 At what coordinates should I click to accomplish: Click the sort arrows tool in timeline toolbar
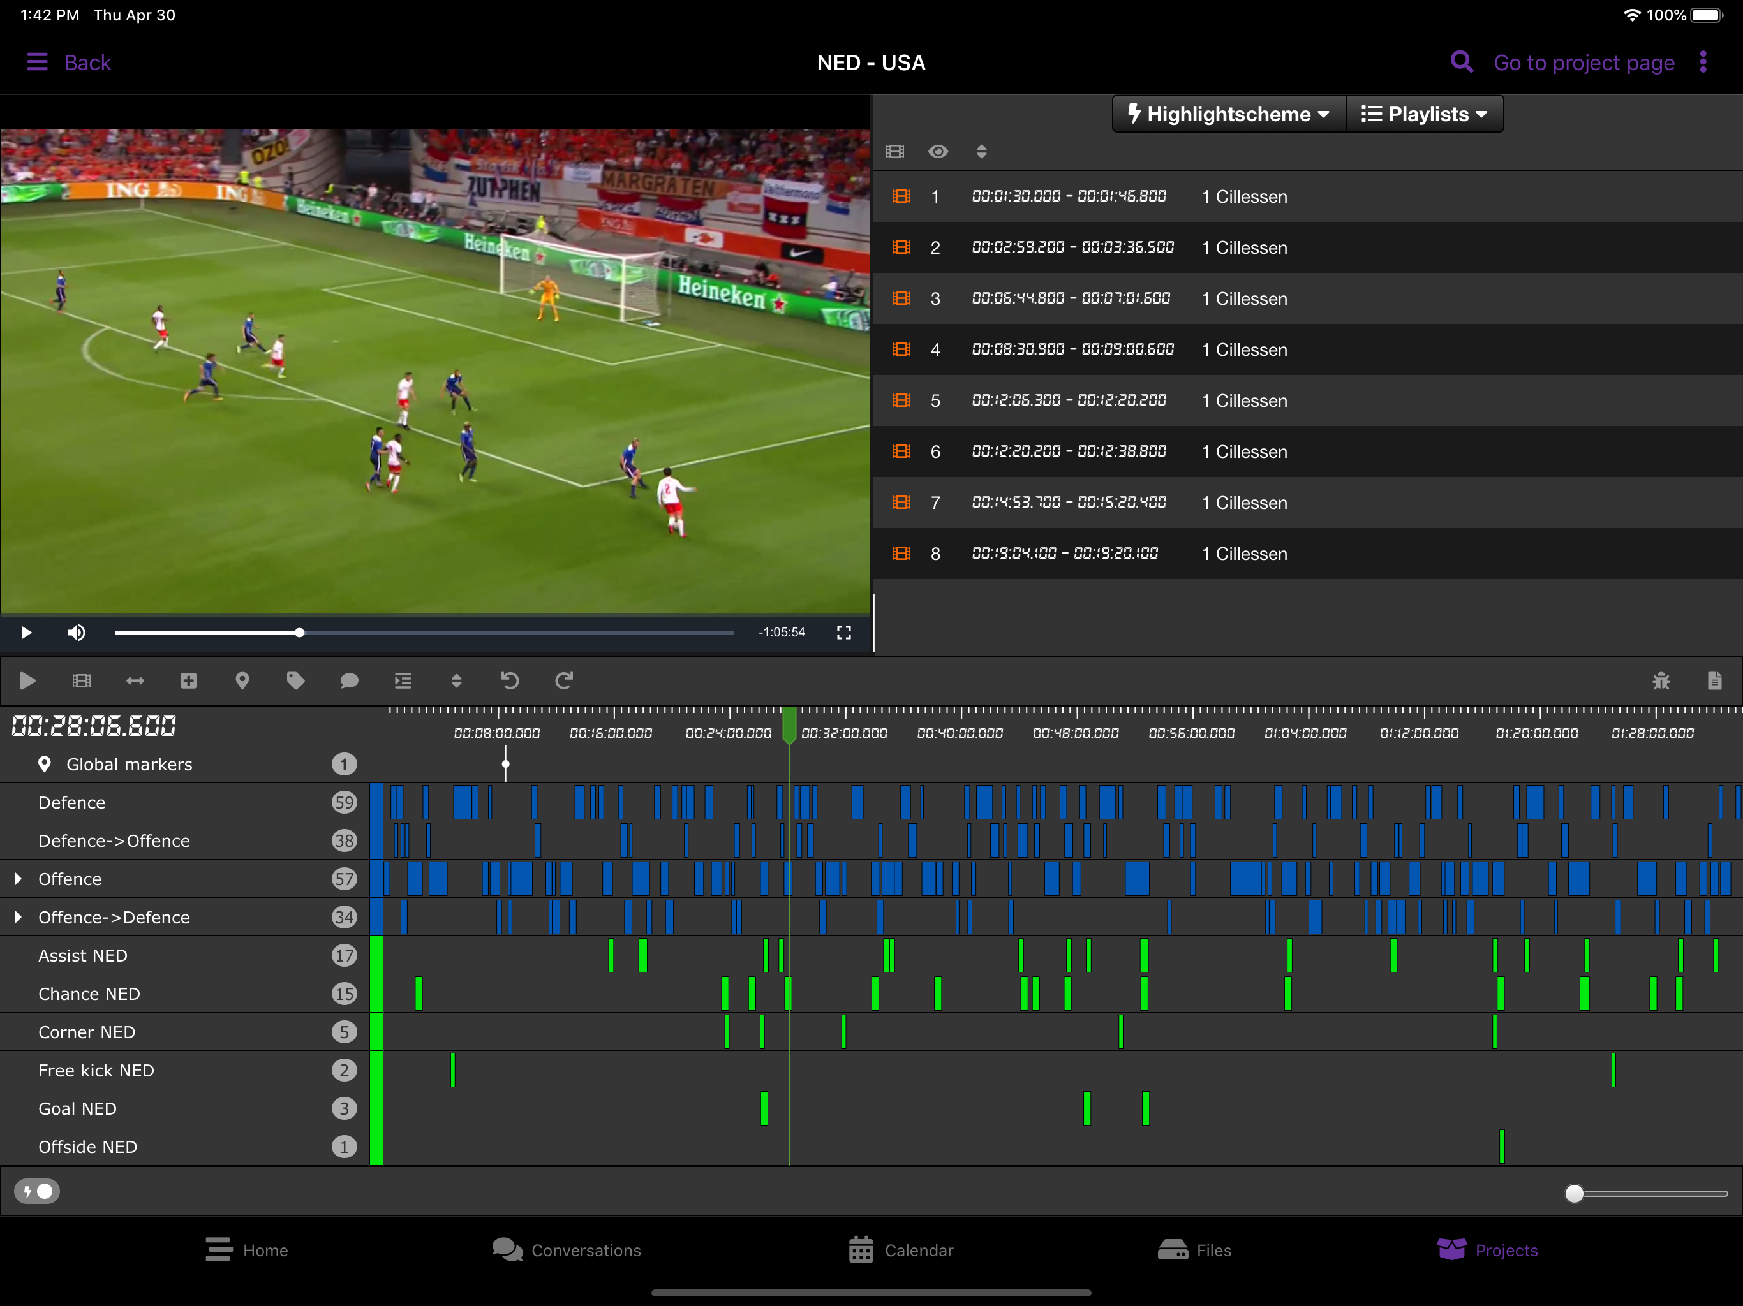pyautogui.click(x=456, y=680)
